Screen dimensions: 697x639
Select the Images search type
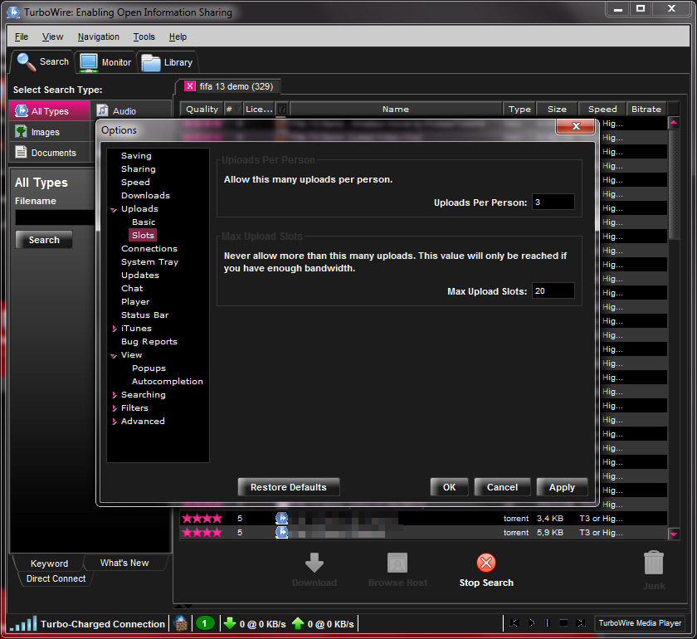(x=45, y=132)
